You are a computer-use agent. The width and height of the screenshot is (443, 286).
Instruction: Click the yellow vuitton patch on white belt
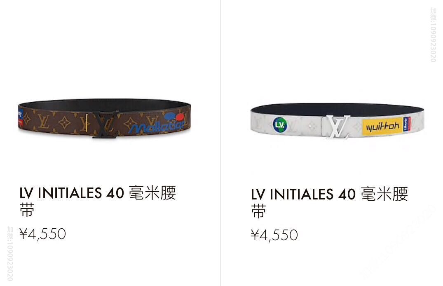click(x=382, y=127)
